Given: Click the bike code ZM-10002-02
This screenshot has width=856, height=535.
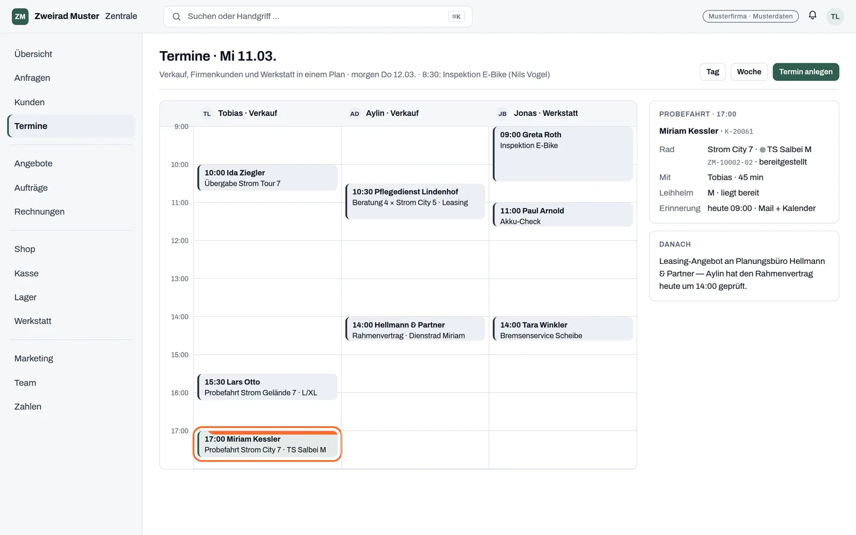Looking at the screenshot, I should tap(730, 162).
